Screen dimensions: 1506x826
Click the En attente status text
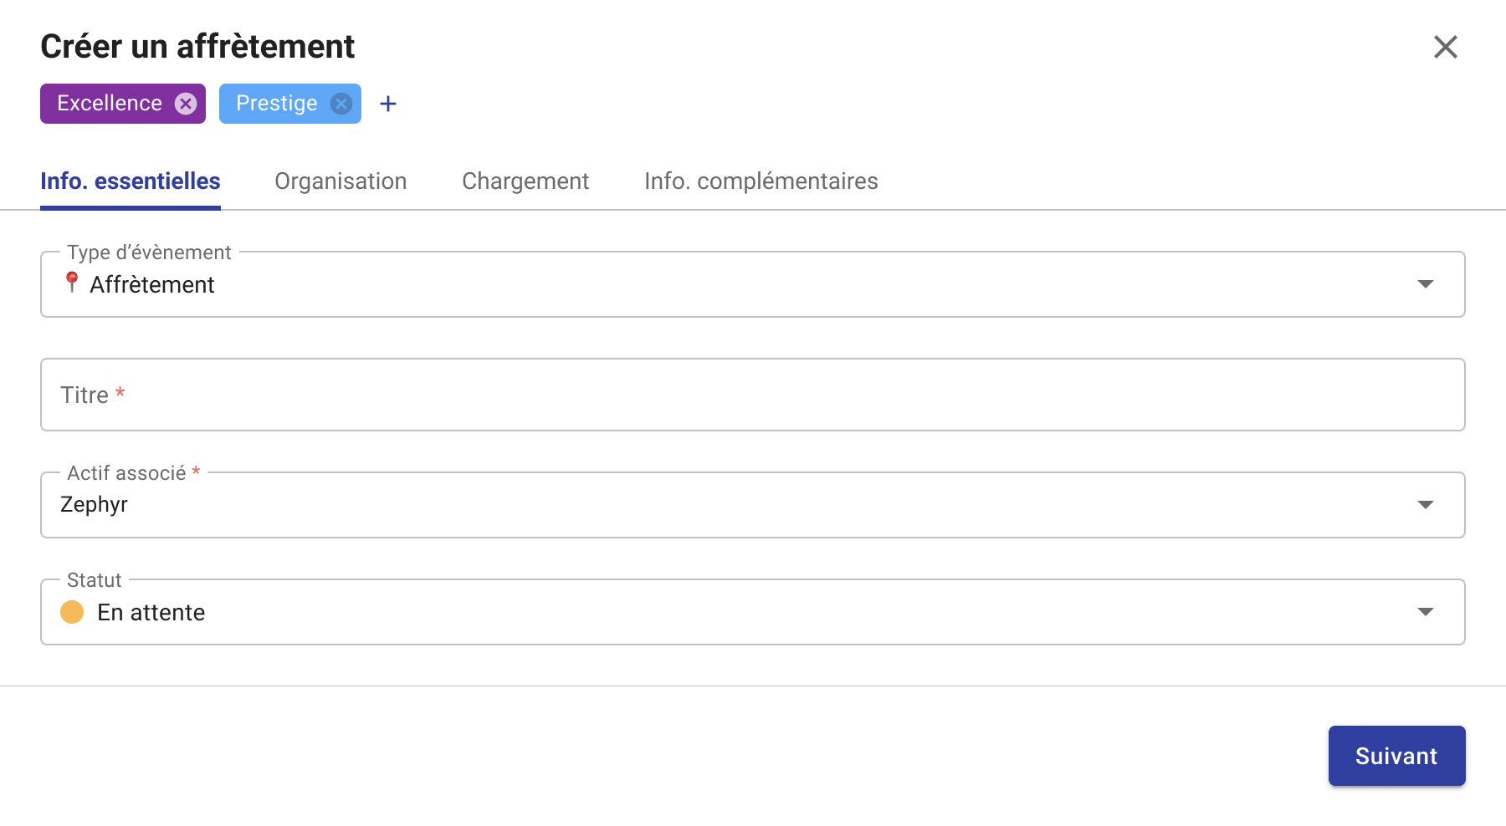151,613
